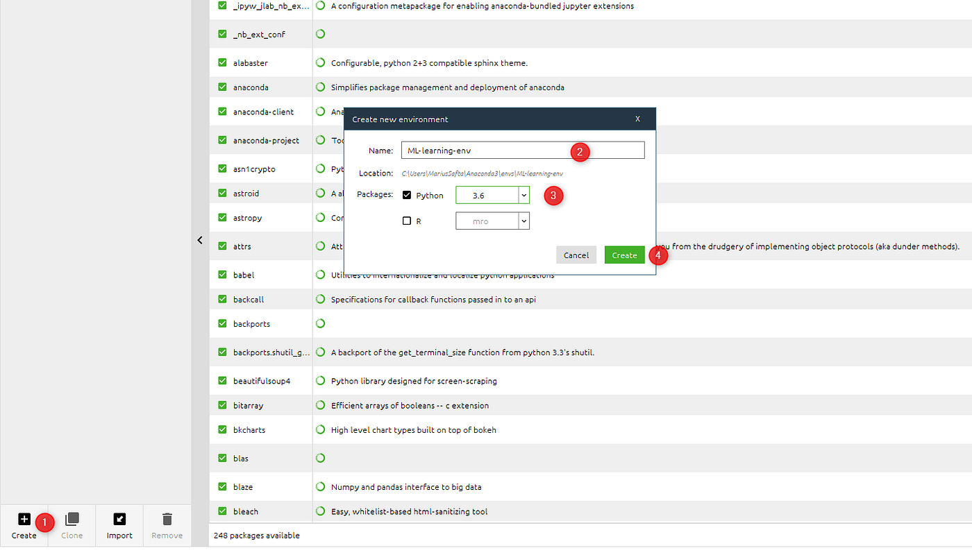This screenshot has width=972, height=555.
Task: Enable the R package checkbox
Action: click(x=406, y=221)
